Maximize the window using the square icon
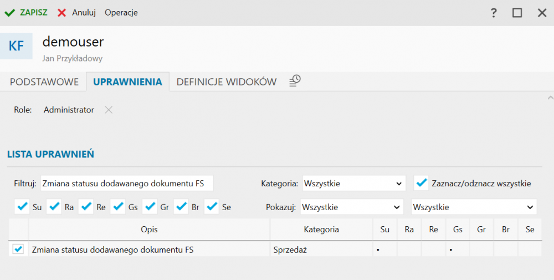Image resolution: width=554 pixels, height=280 pixels. [x=517, y=13]
